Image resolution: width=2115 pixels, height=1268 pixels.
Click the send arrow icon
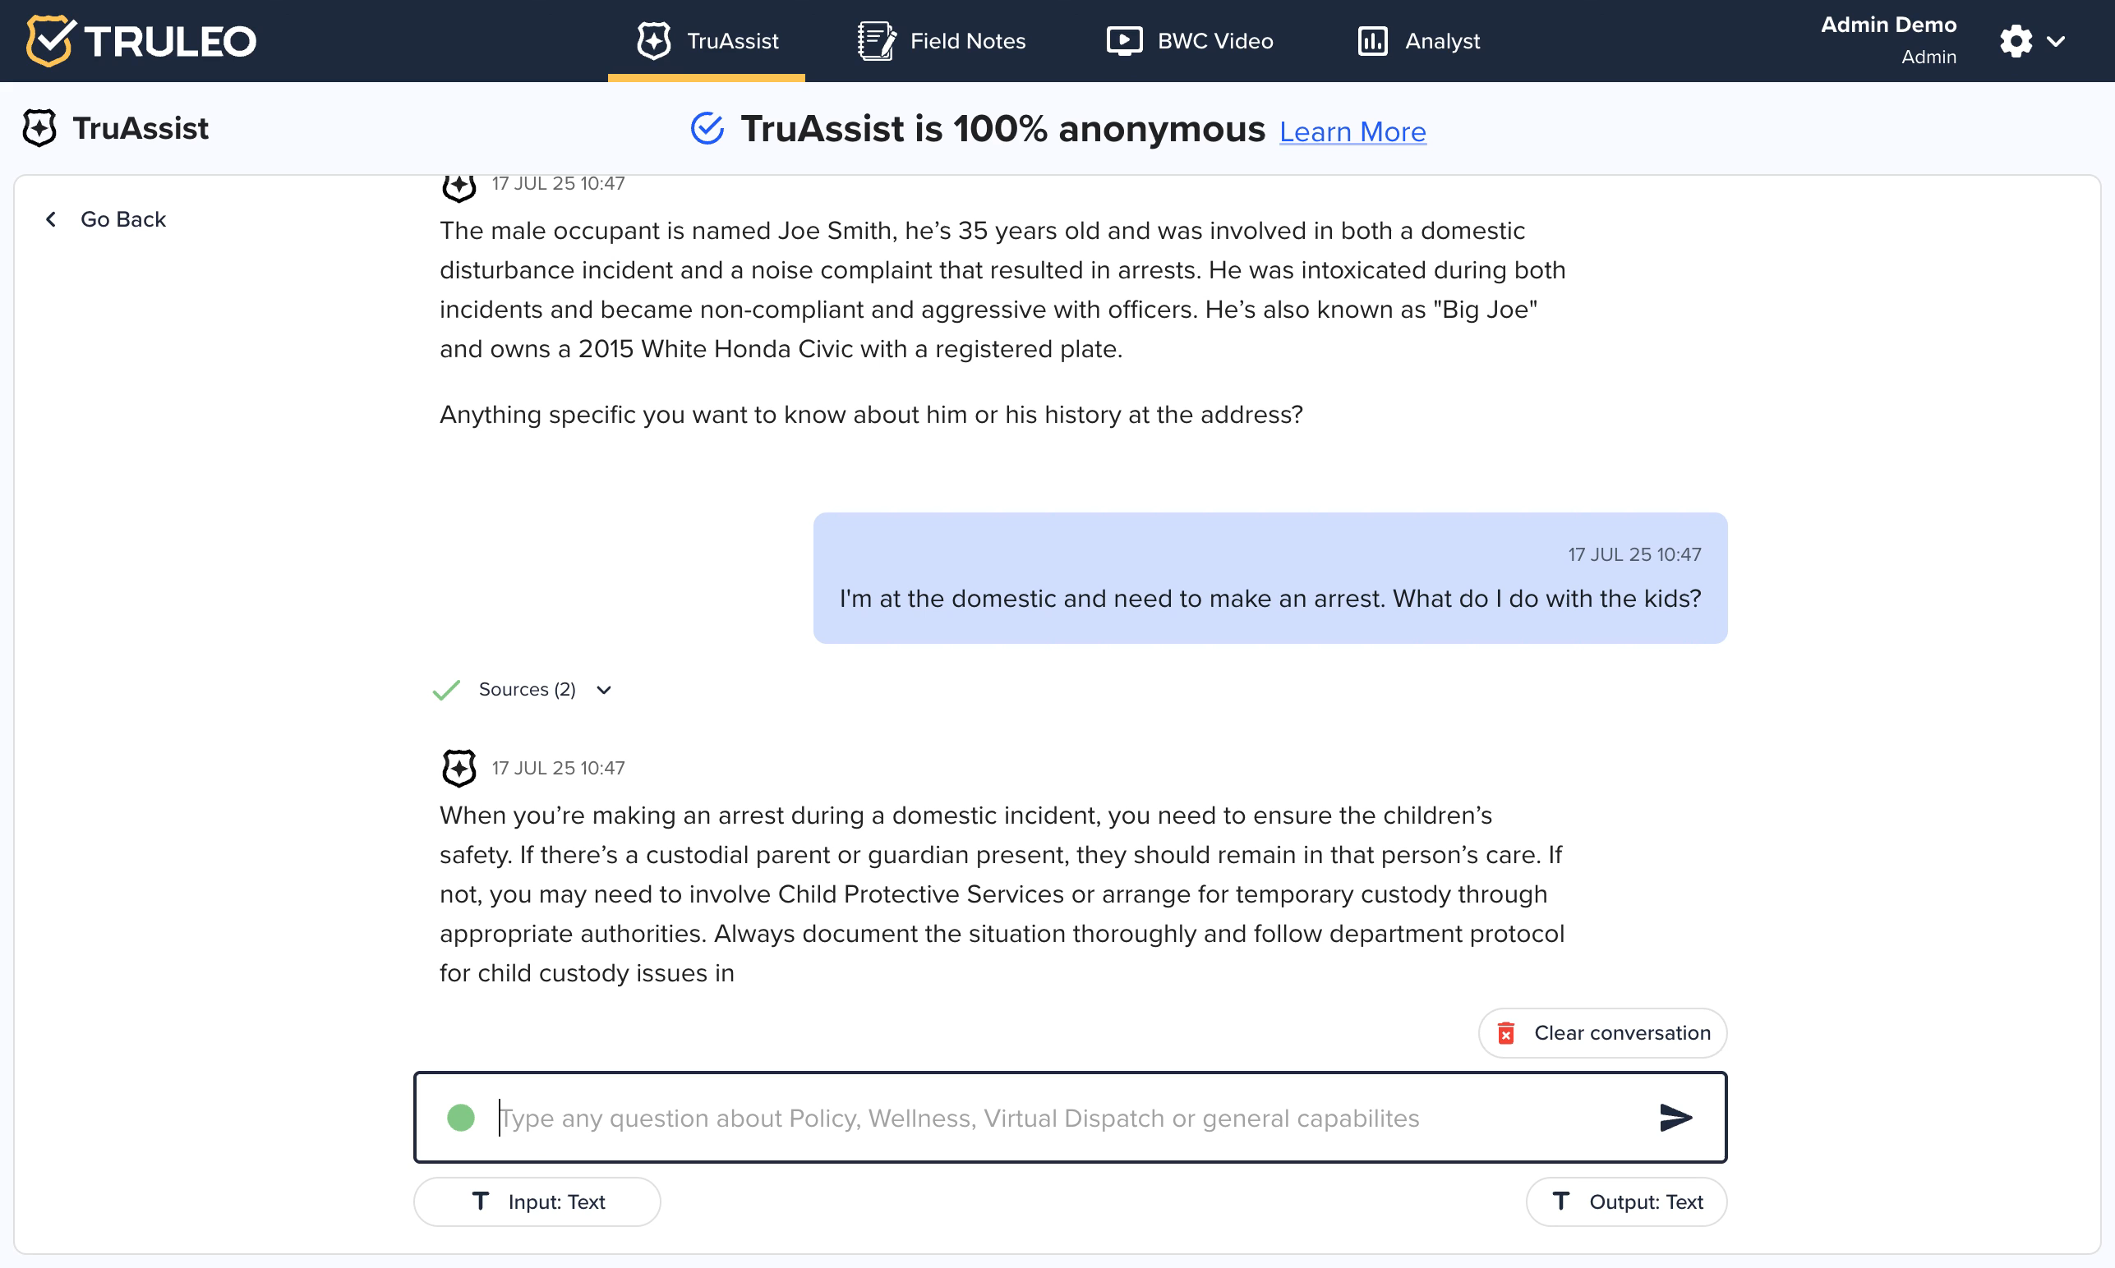click(x=1675, y=1118)
